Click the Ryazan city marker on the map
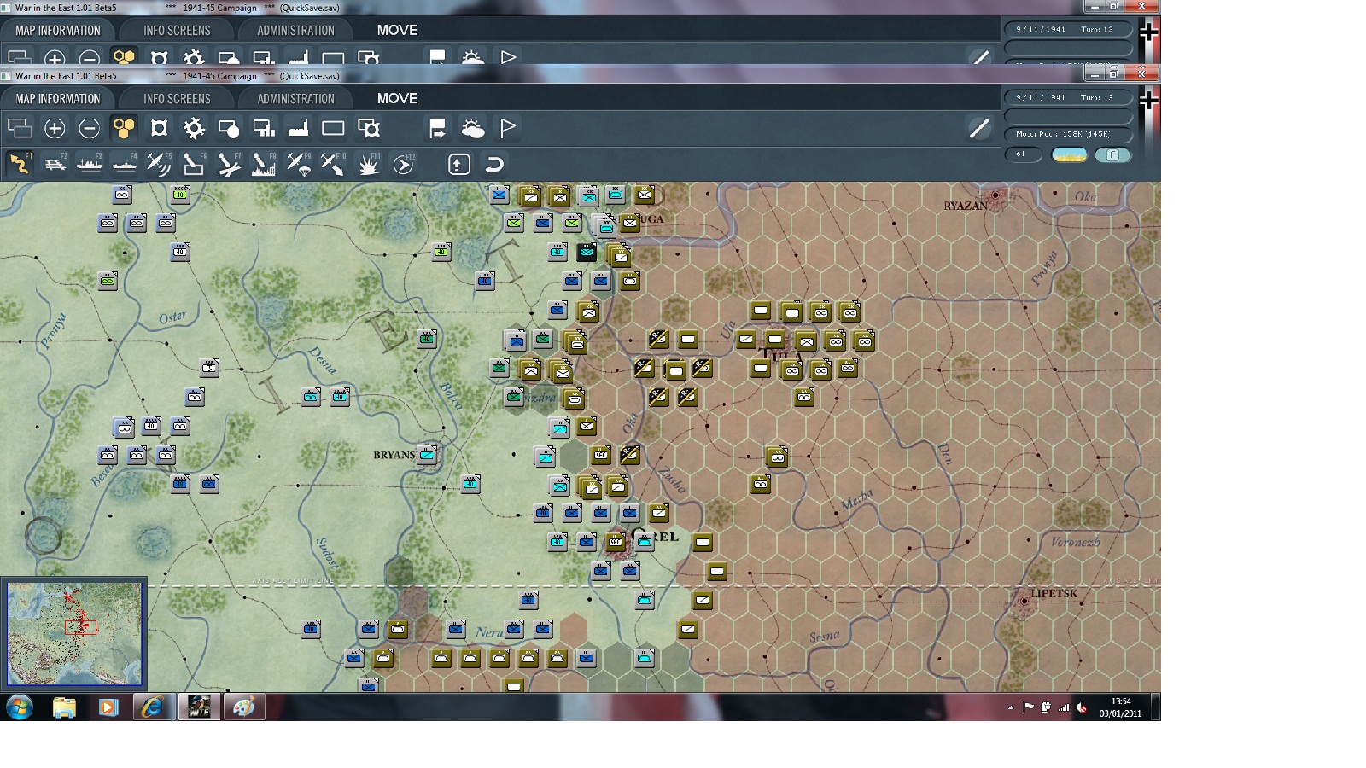 [995, 198]
